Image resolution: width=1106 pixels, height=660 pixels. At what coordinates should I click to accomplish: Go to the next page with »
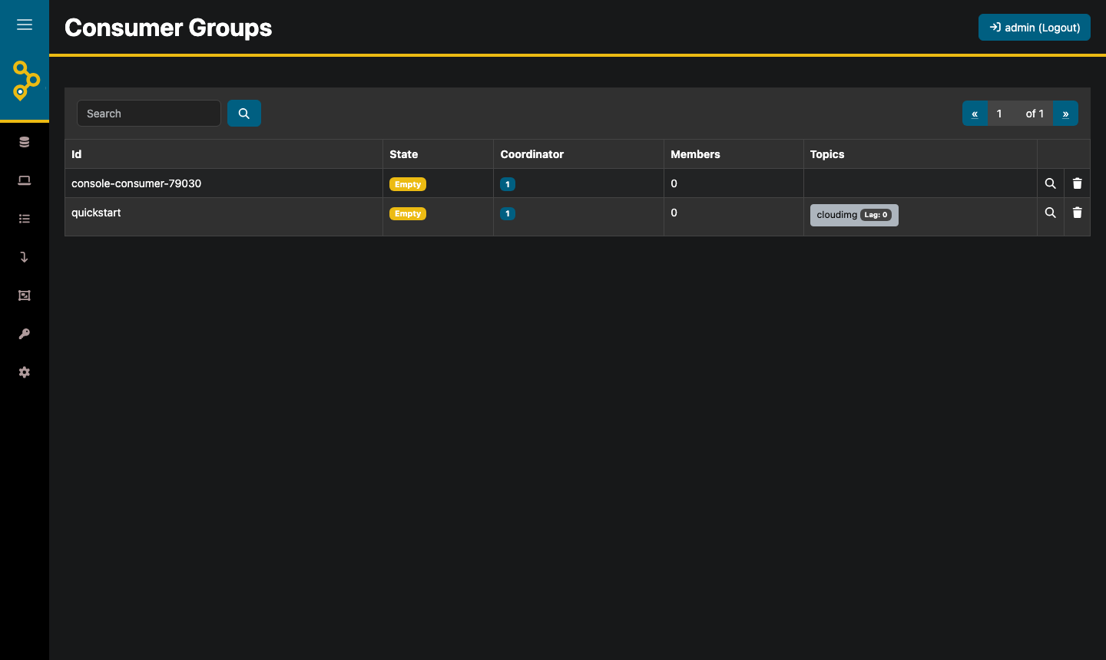click(x=1065, y=114)
